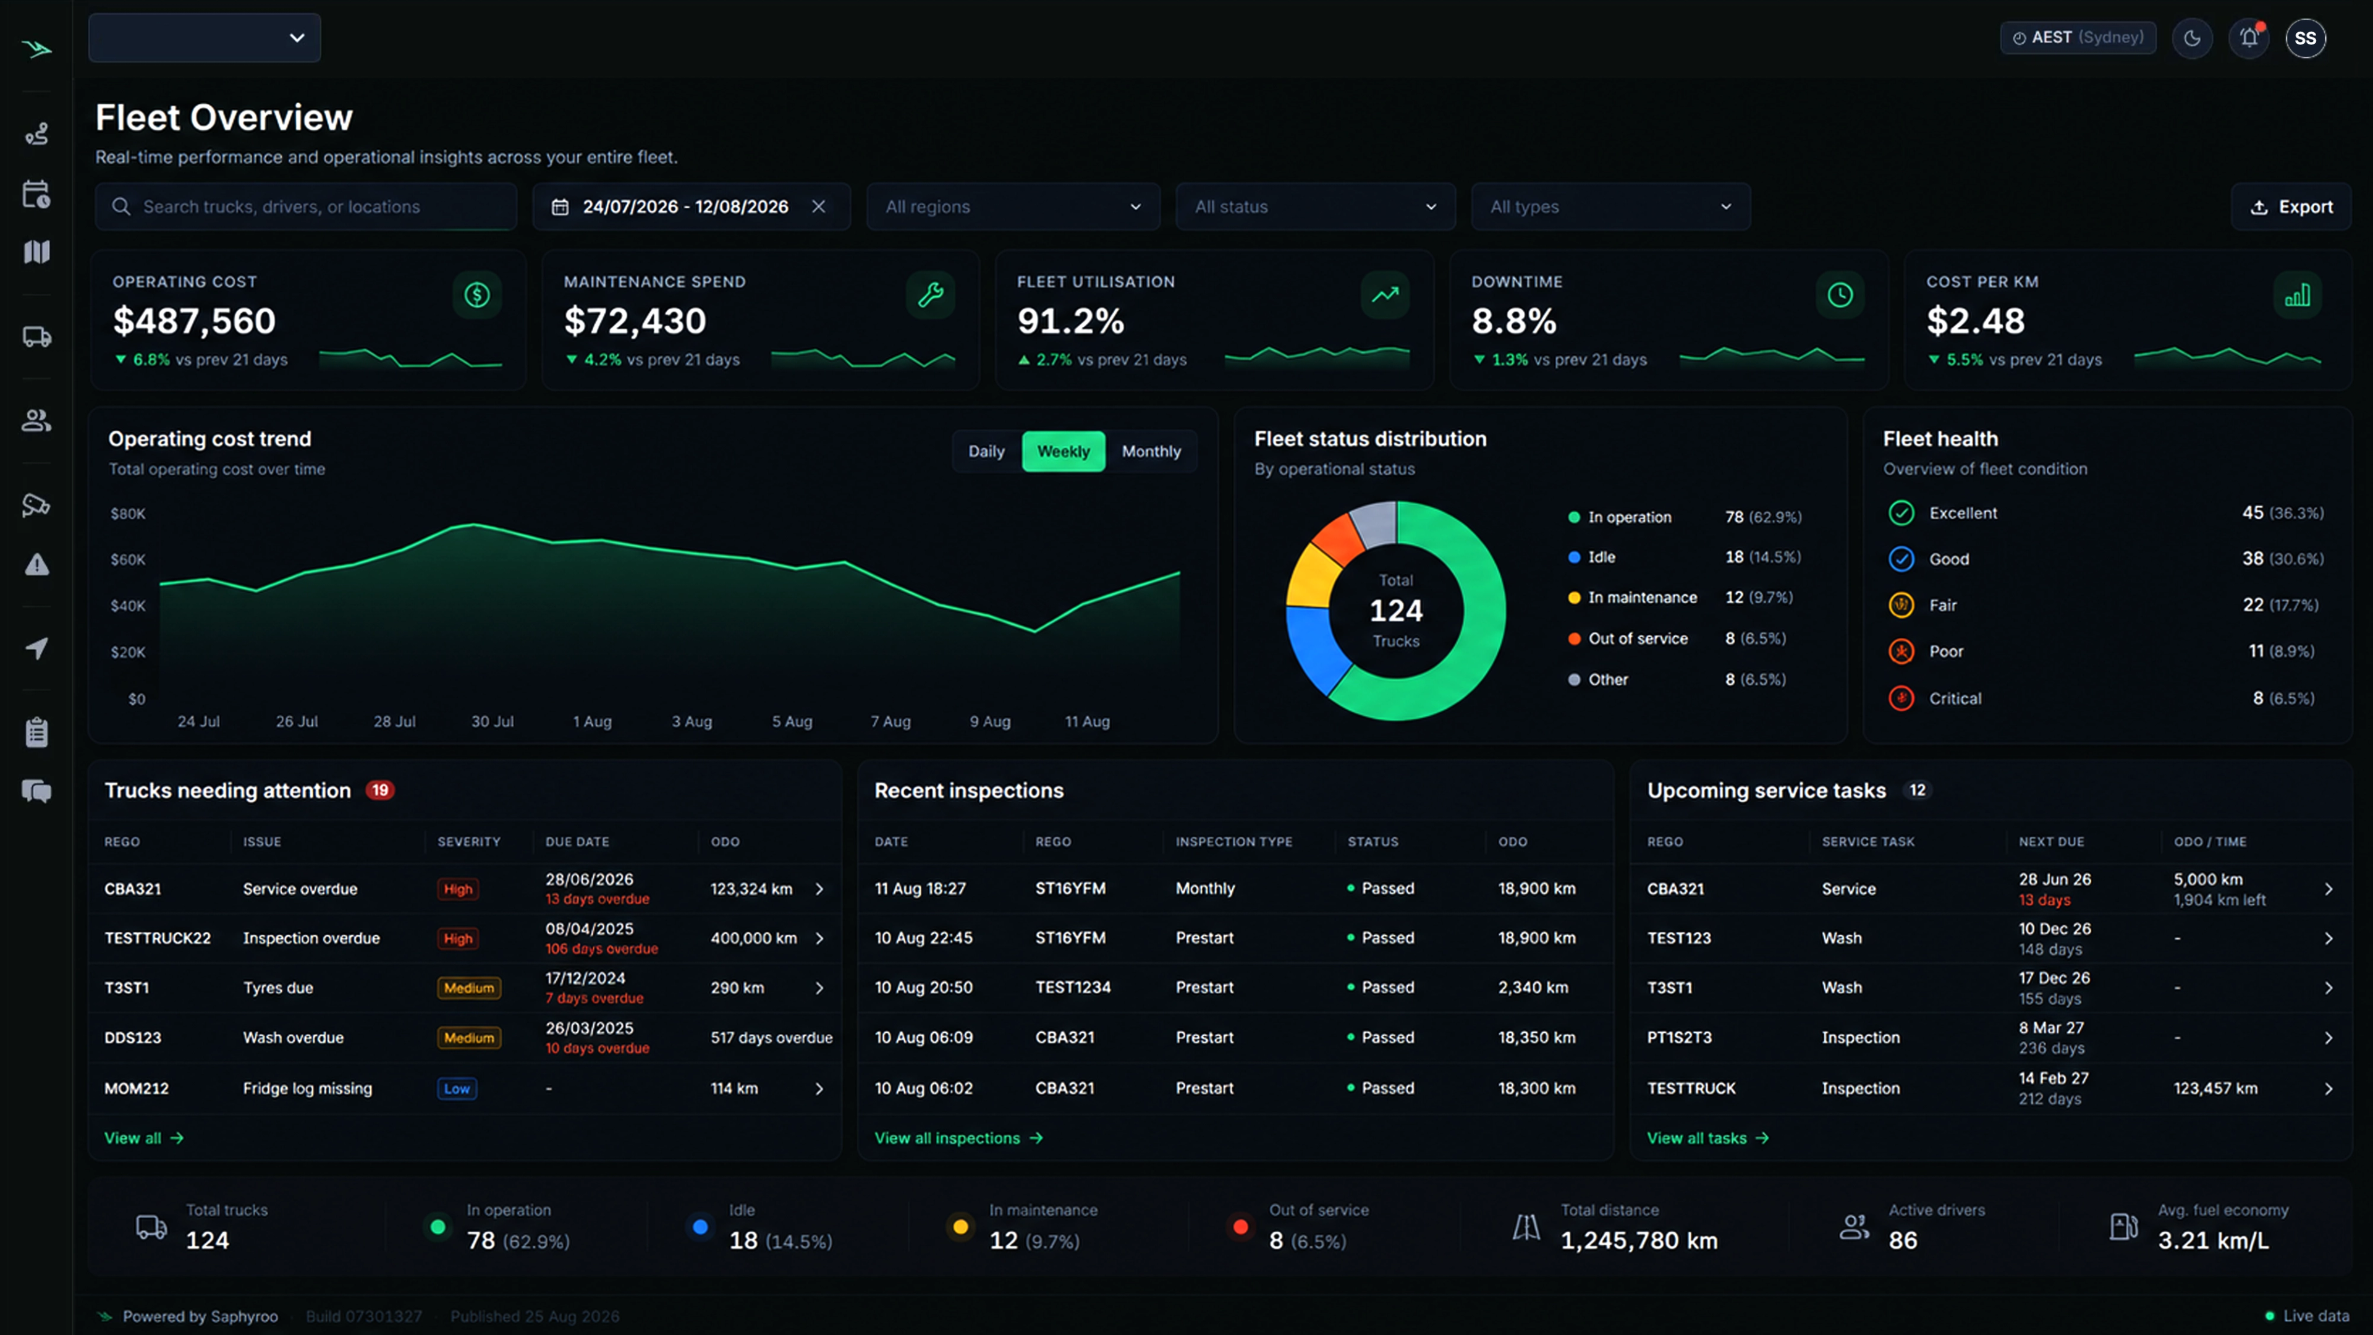Expand the All types dropdown

pos(1610,206)
